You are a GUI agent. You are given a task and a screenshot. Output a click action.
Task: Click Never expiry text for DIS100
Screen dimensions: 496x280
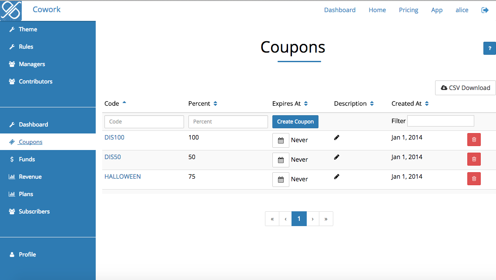point(299,140)
